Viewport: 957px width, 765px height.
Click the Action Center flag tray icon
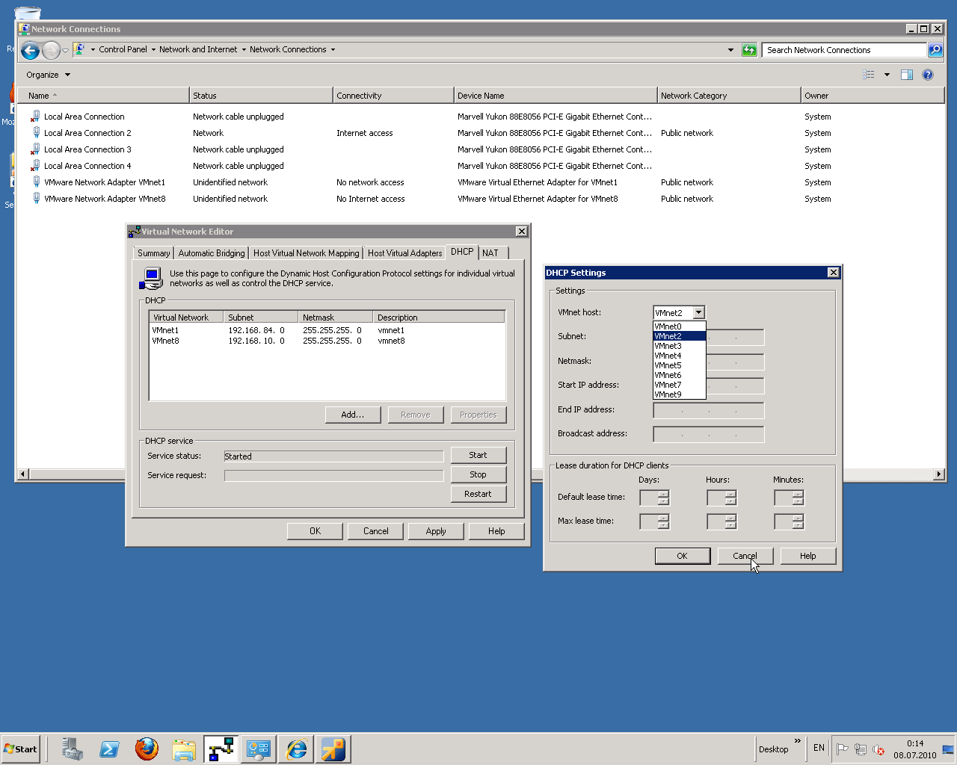(843, 749)
